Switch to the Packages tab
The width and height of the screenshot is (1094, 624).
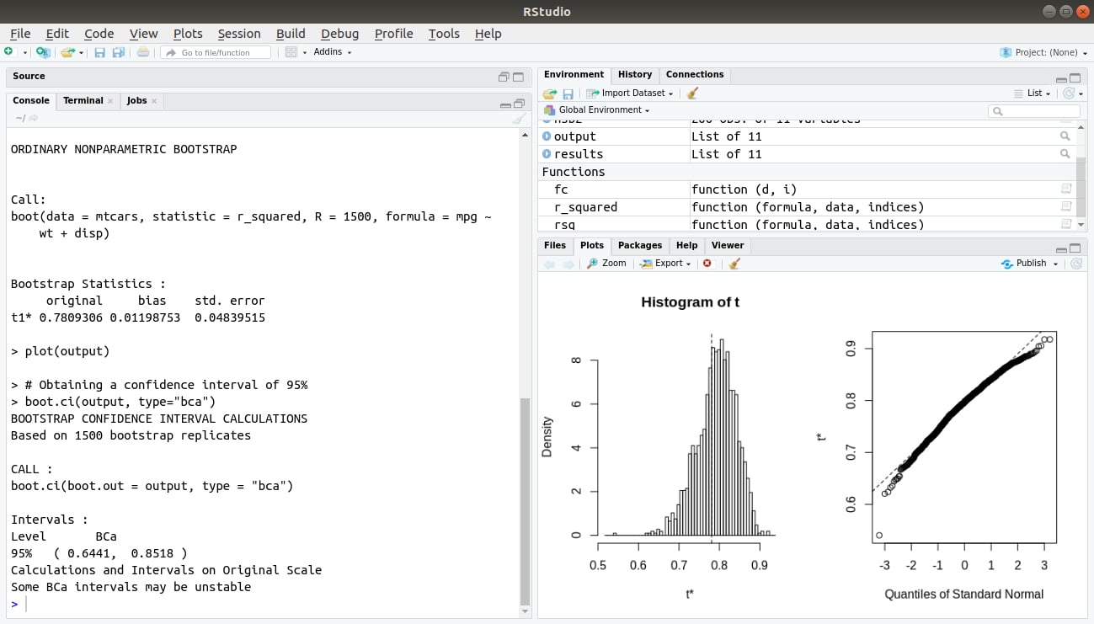click(639, 245)
